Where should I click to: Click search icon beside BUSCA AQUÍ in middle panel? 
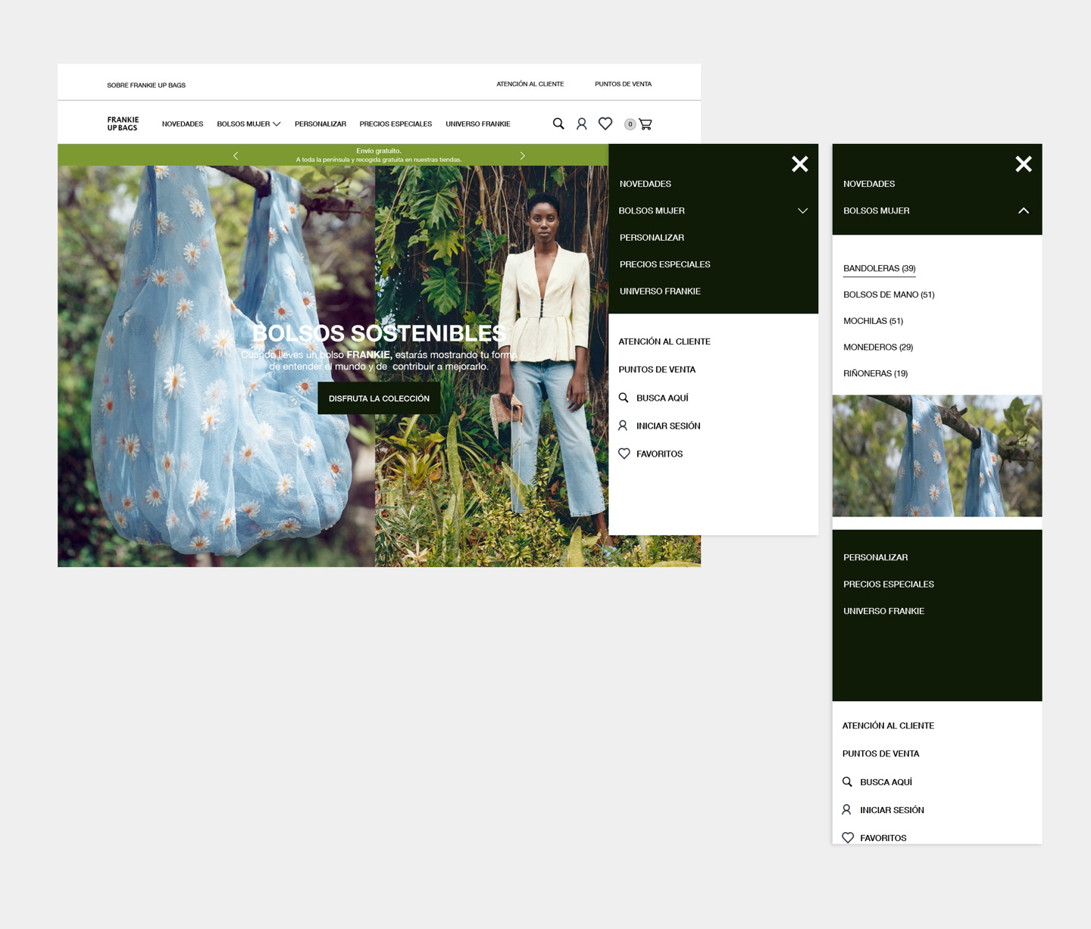pos(624,397)
